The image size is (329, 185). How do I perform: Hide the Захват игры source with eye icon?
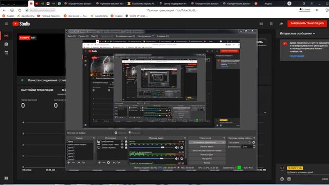coord(122,144)
